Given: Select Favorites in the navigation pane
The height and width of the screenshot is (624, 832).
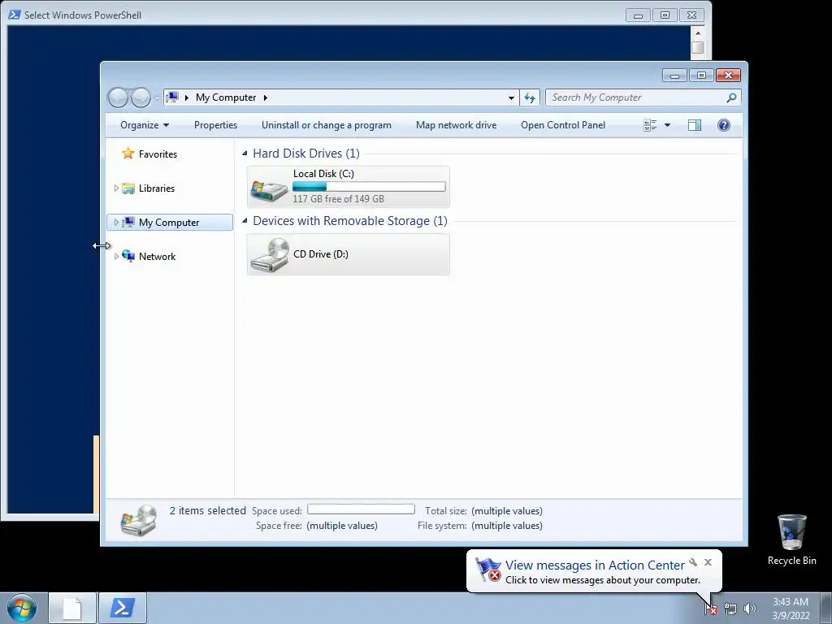Looking at the screenshot, I should (x=158, y=154).
